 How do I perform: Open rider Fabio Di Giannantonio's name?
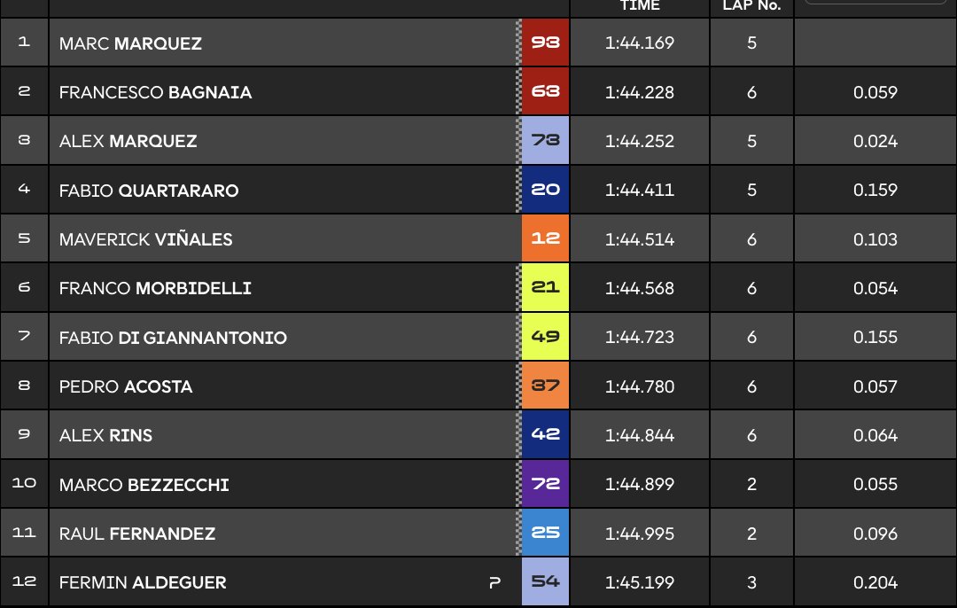[173, 338]
